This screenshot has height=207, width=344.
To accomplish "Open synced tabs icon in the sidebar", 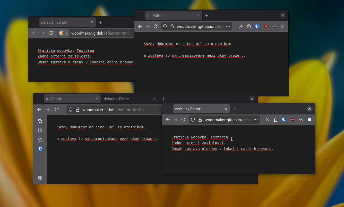I will (40, 121).
